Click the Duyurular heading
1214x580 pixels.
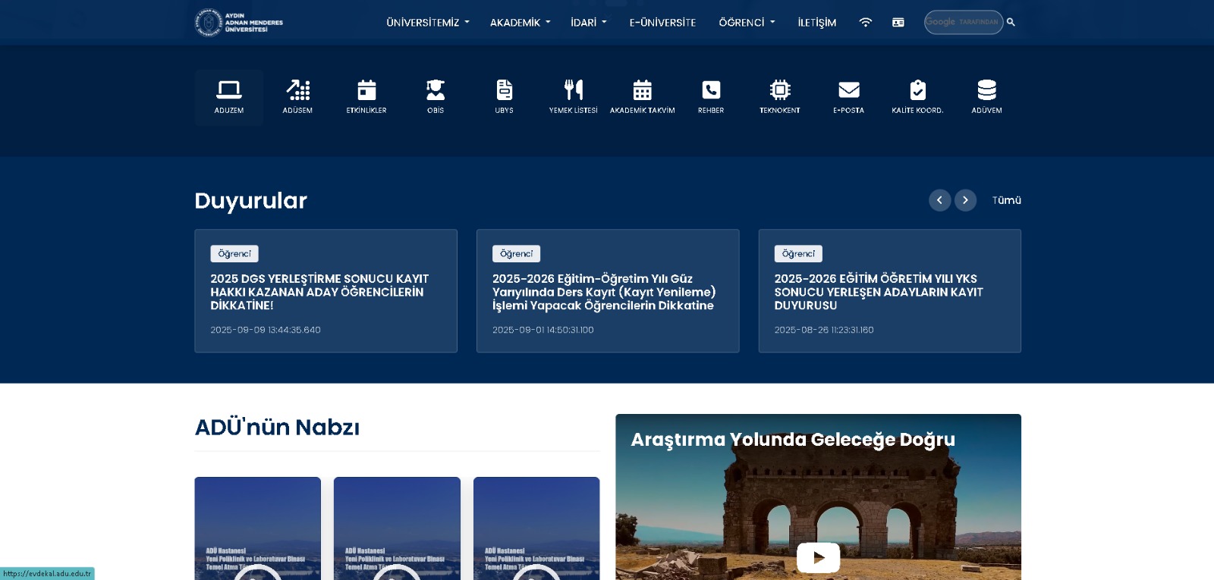(x=251, y=200)
